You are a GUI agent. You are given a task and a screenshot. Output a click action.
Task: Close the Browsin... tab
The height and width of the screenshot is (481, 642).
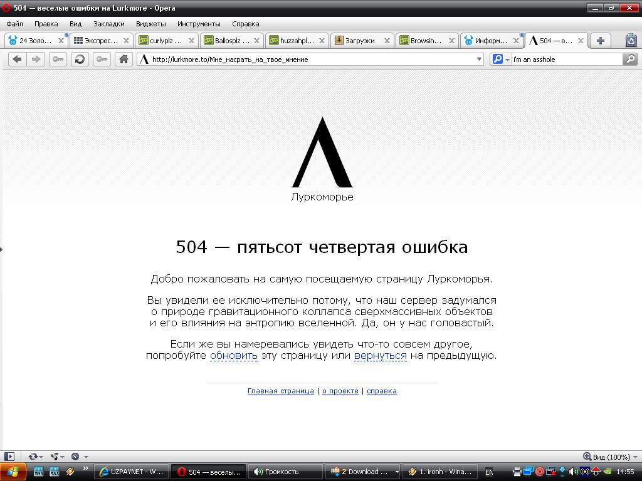click(x=451, y=41)
